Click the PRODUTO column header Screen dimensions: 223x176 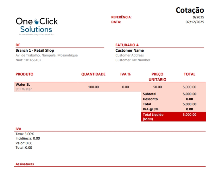point(24,74)
